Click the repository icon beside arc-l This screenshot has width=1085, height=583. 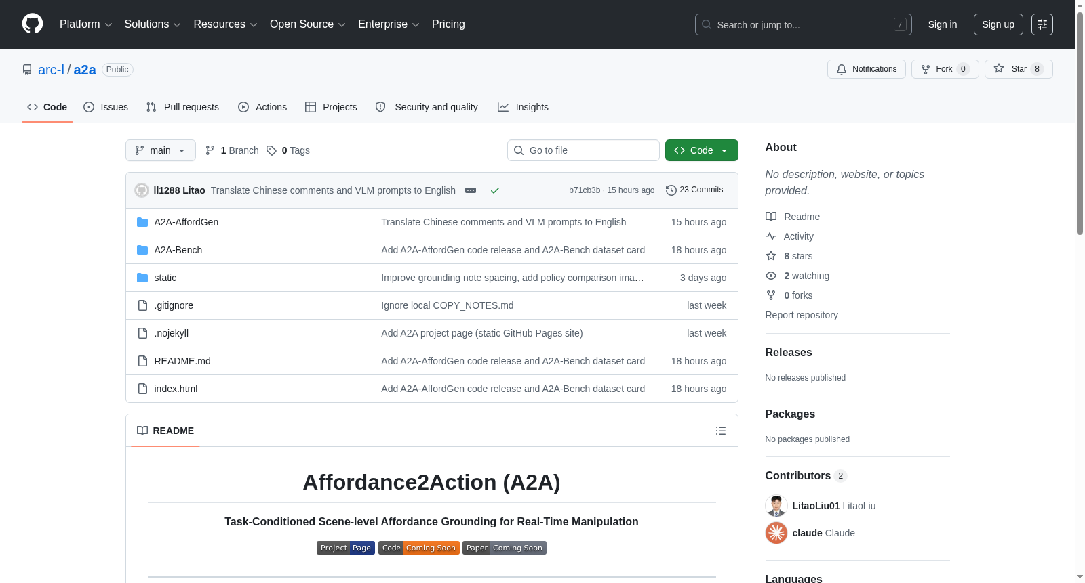(x=27, y=70)
